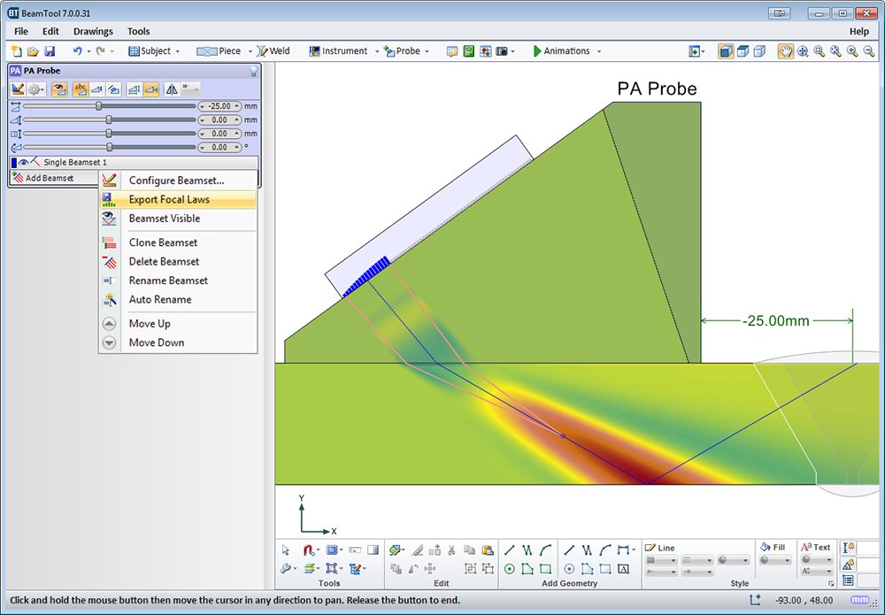
Task: Click the probe offset slider at -25.00
Action: tap(99, 106)
